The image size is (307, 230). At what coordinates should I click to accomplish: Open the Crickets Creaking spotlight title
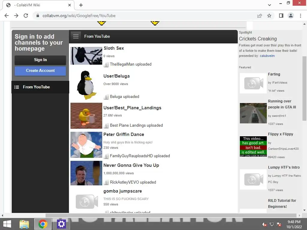point(258,39)
